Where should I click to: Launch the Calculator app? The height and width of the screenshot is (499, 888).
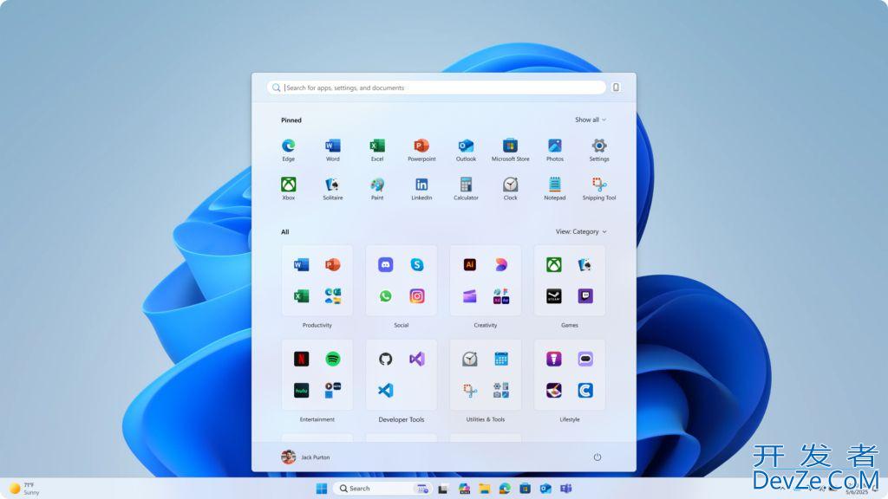(x=466, y=185)
